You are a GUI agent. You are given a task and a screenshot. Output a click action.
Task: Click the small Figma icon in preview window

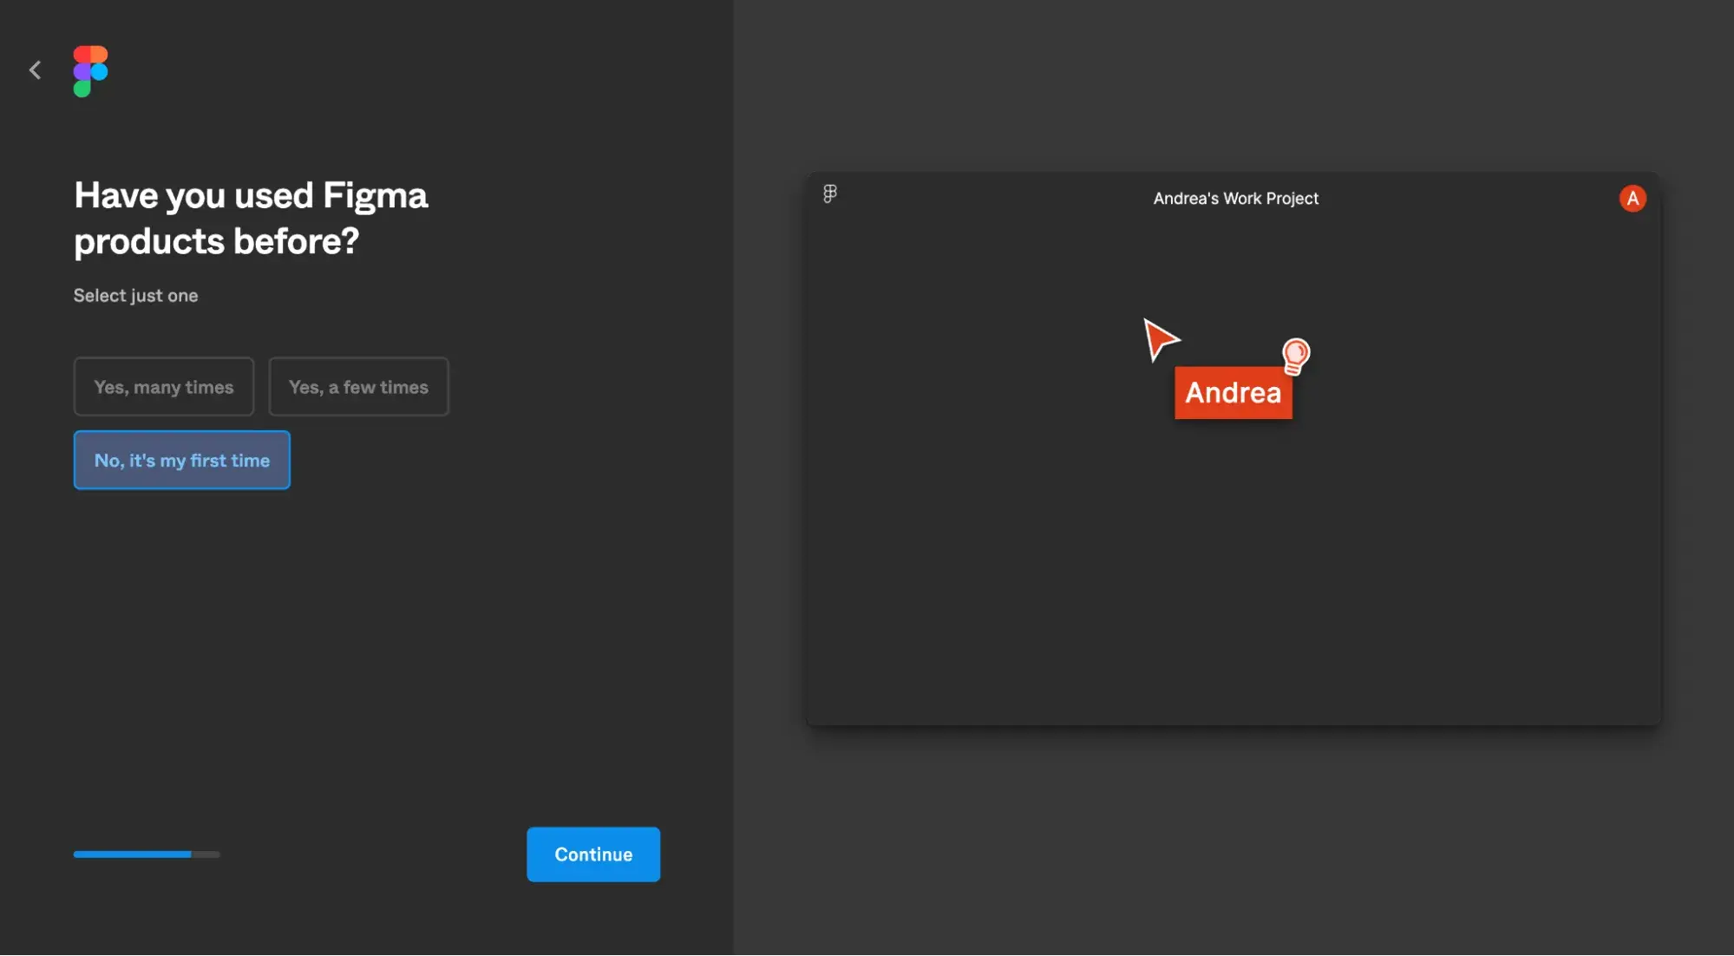830,194
